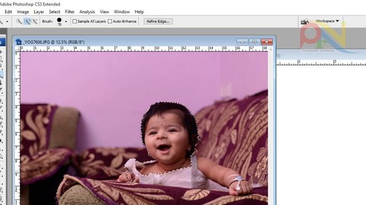Open the Filter menu
The width and height of the screenshot is (366, 205).
pyautogui.click(x=70, y=12)
